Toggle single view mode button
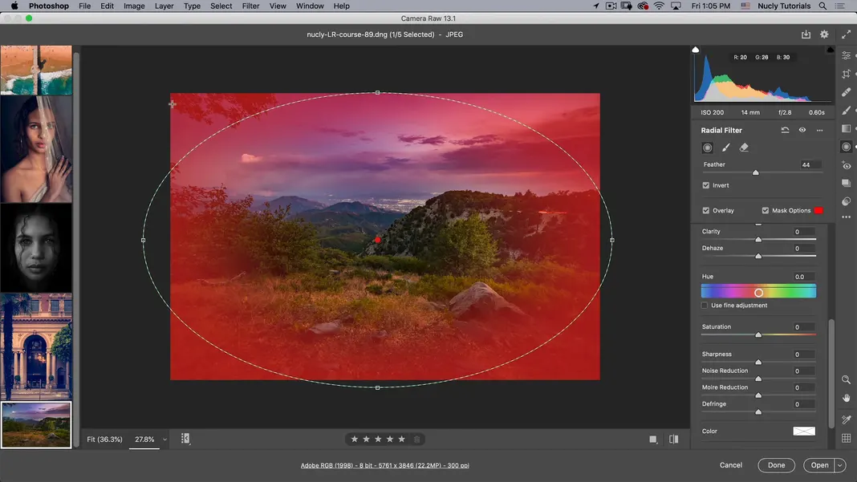857x482 pixels. [x=653, y=439]
